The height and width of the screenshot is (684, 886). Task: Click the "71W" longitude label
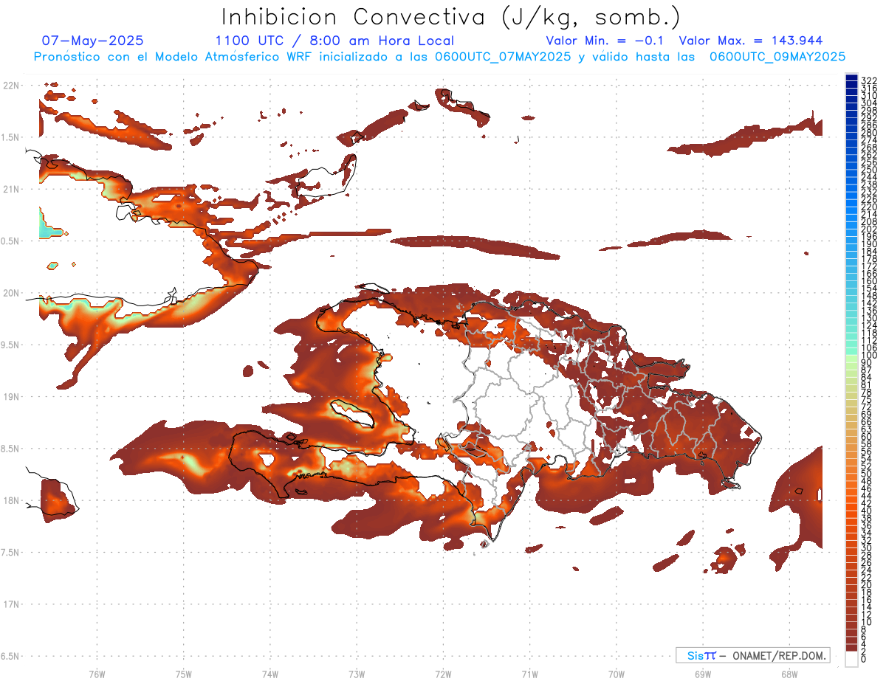(529, 674)
